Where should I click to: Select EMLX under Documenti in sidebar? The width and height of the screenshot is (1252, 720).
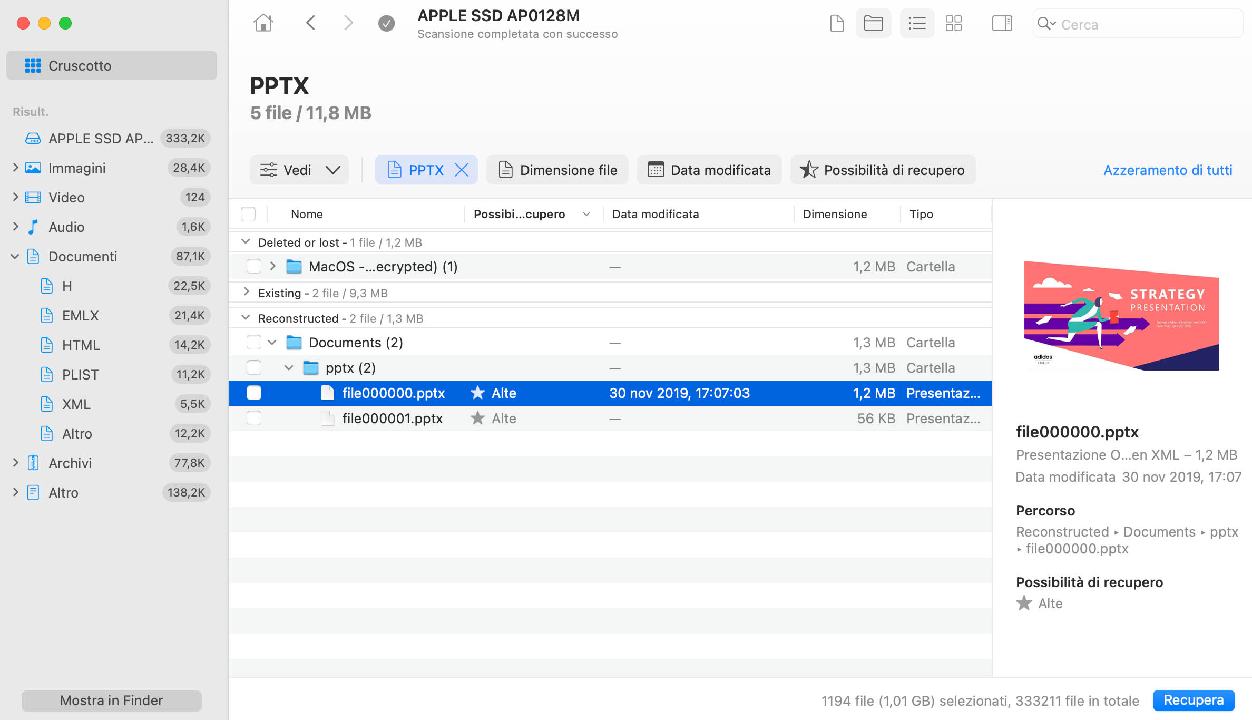(80, 315)
